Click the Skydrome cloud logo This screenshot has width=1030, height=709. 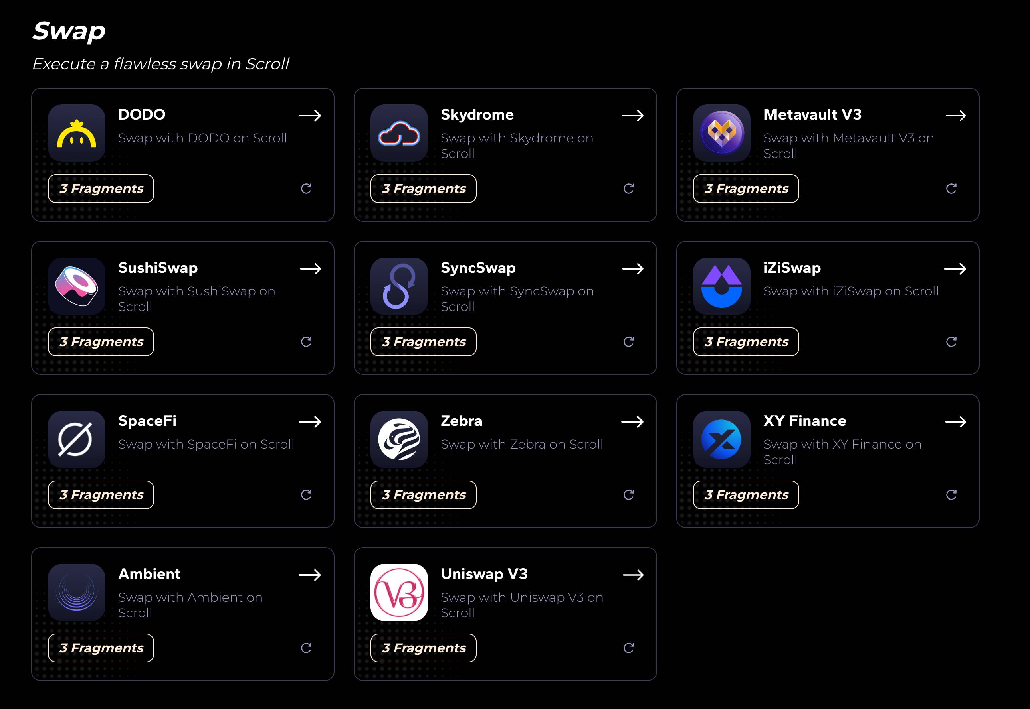pyautogui.click(x=399, y=133)
